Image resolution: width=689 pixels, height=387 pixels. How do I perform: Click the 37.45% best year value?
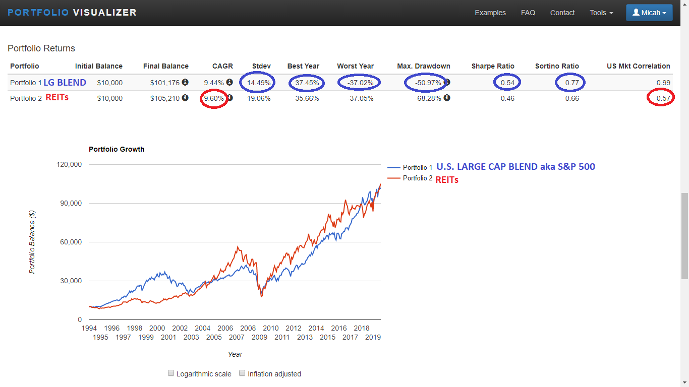point(307,83)
